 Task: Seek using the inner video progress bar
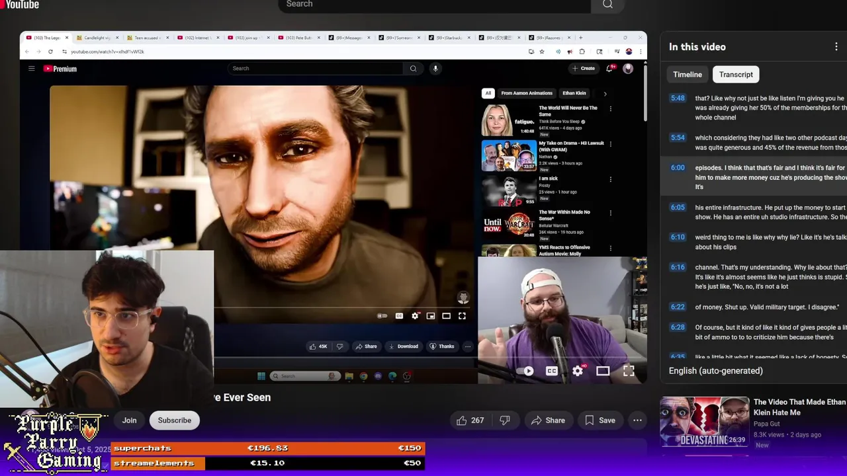(x=341, y=307)
